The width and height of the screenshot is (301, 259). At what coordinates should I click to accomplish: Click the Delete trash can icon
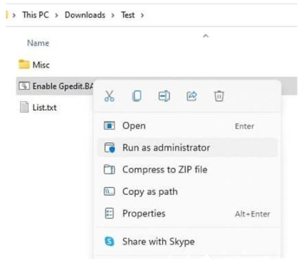[x=219, y=96]
